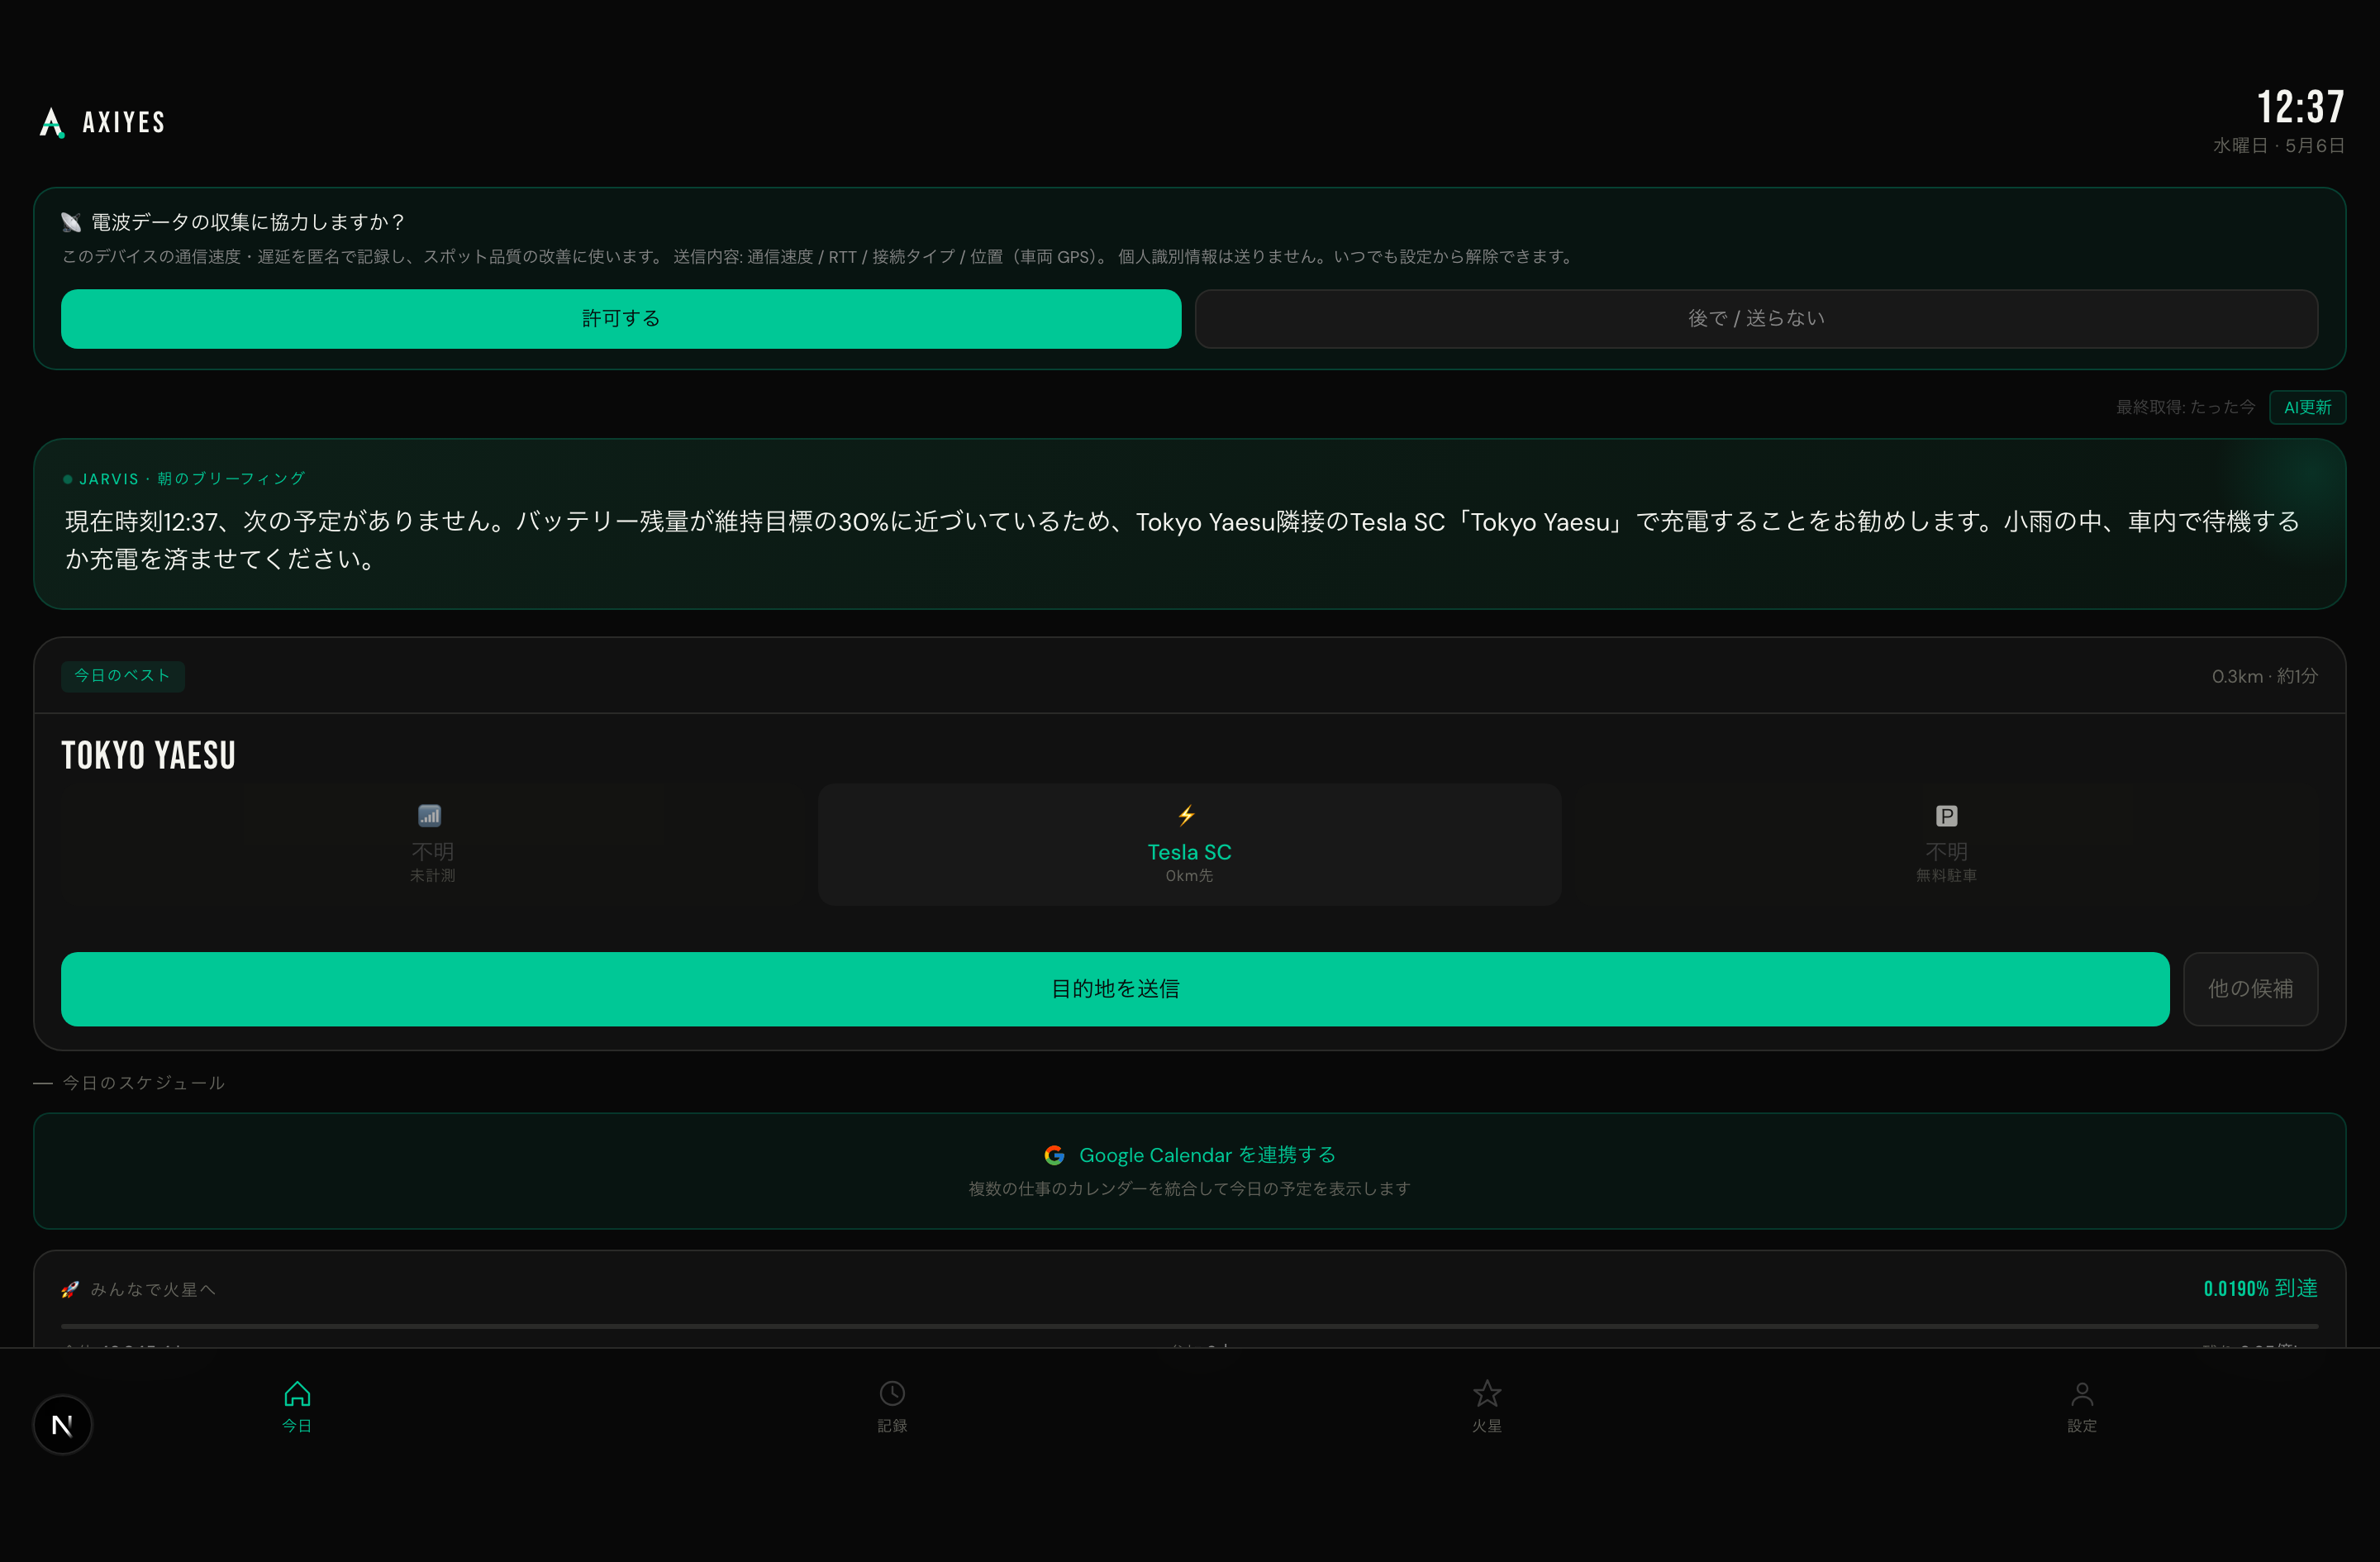
Task: Click the 水曜日 · 5月6日 date
Action: [2279, 146]
